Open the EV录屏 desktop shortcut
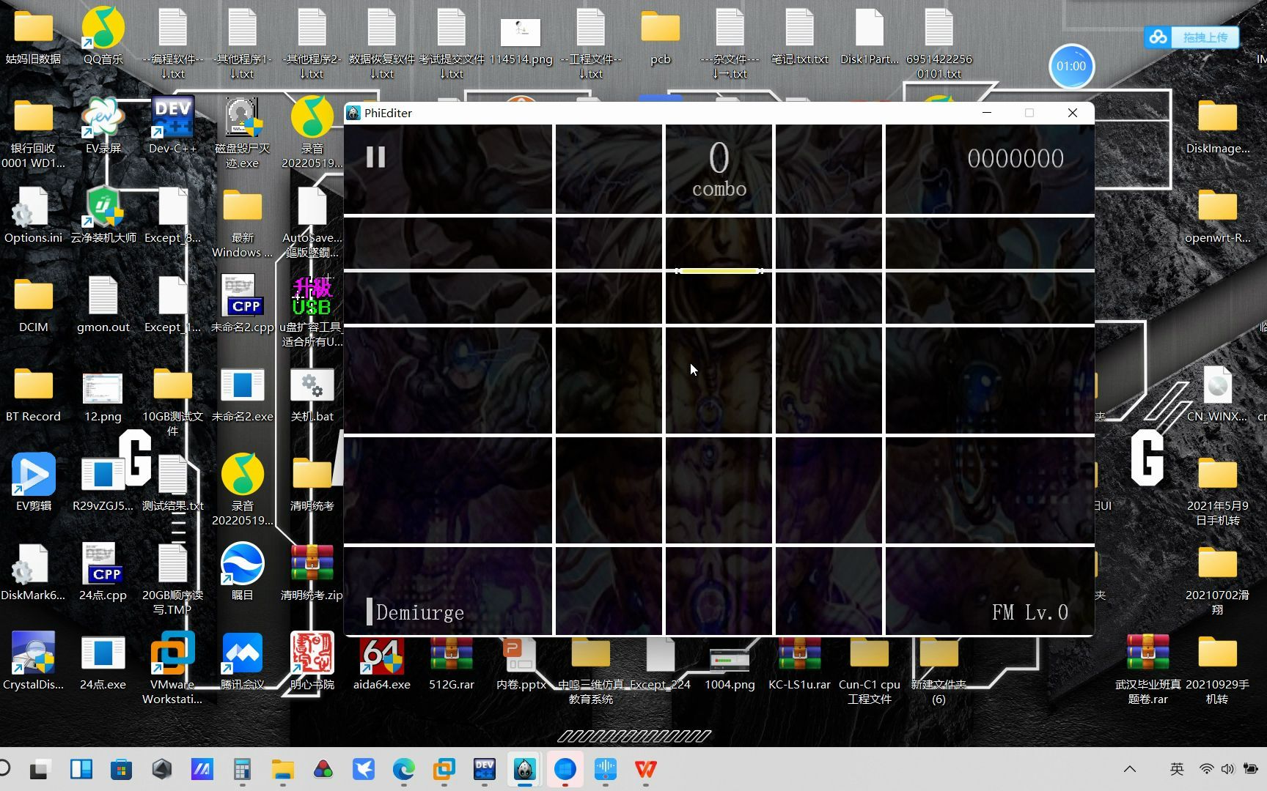This screenshot has height=791, width=1267. click(103, 125)
